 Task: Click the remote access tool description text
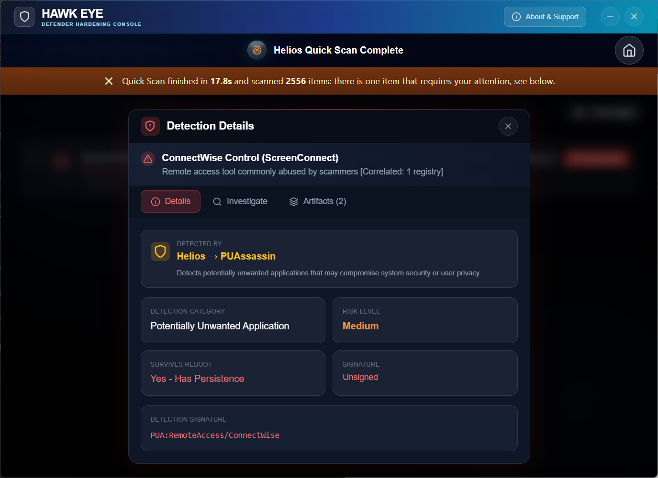(302, 172)
